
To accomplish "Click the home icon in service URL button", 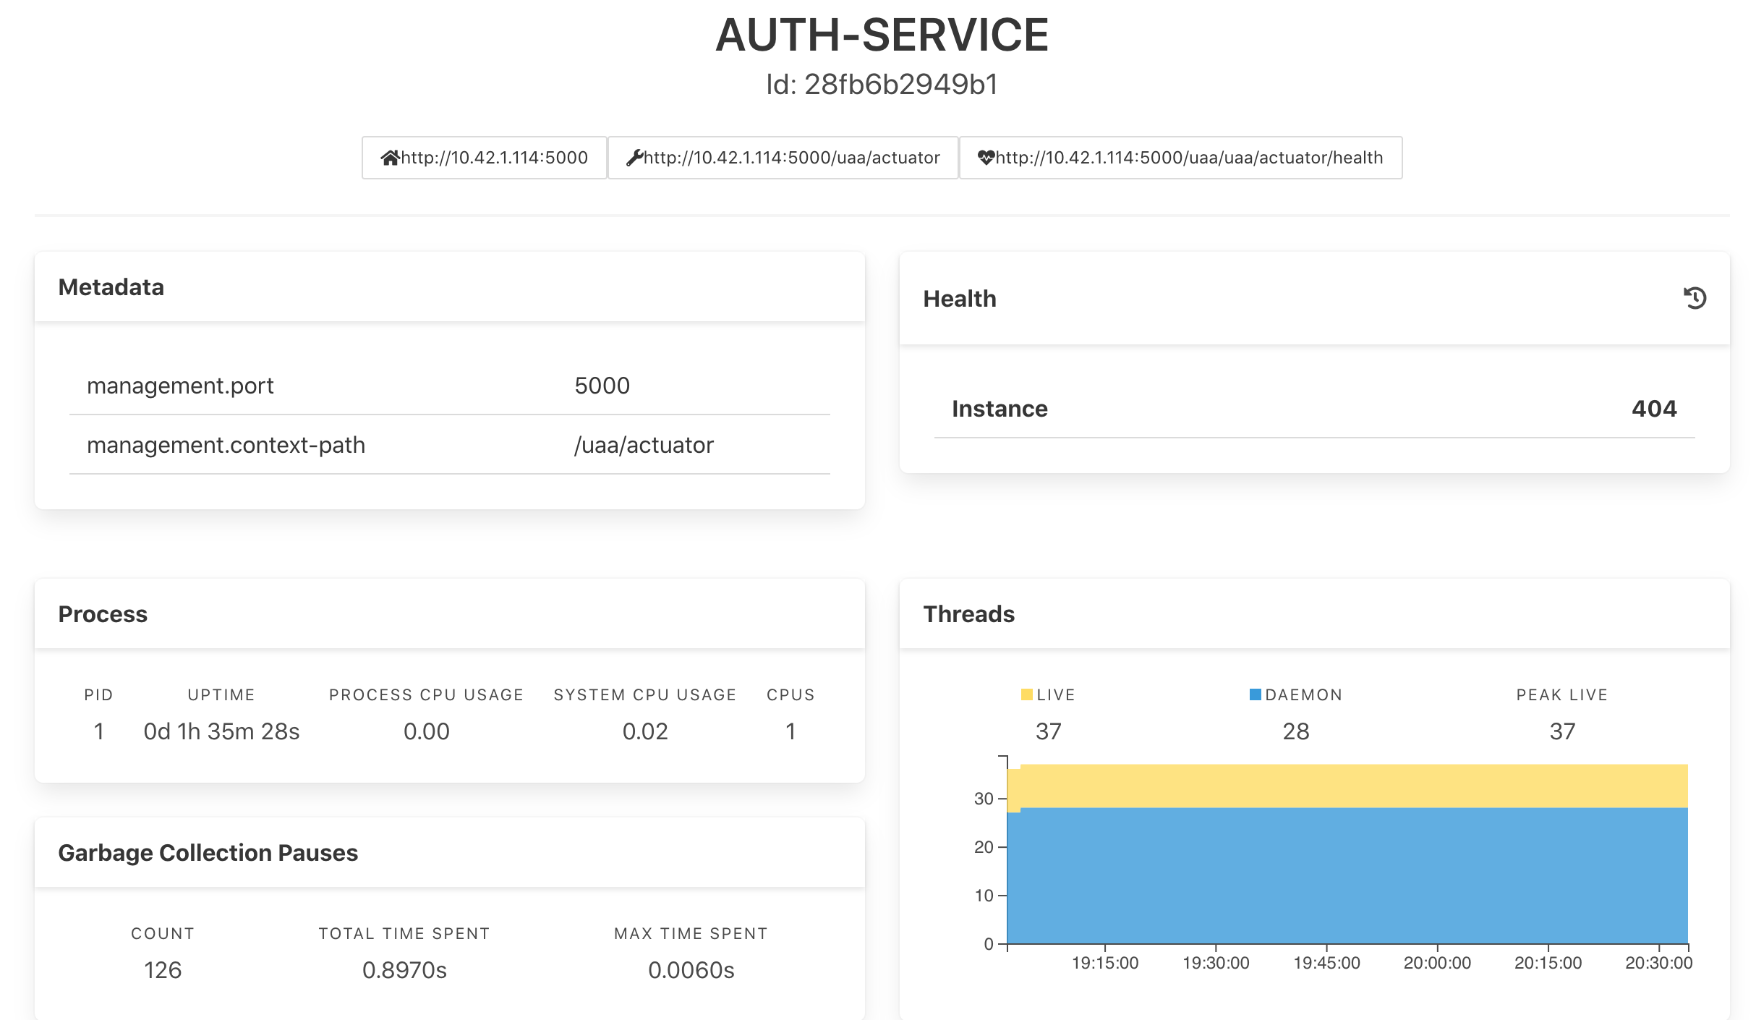I will (391, 158).
